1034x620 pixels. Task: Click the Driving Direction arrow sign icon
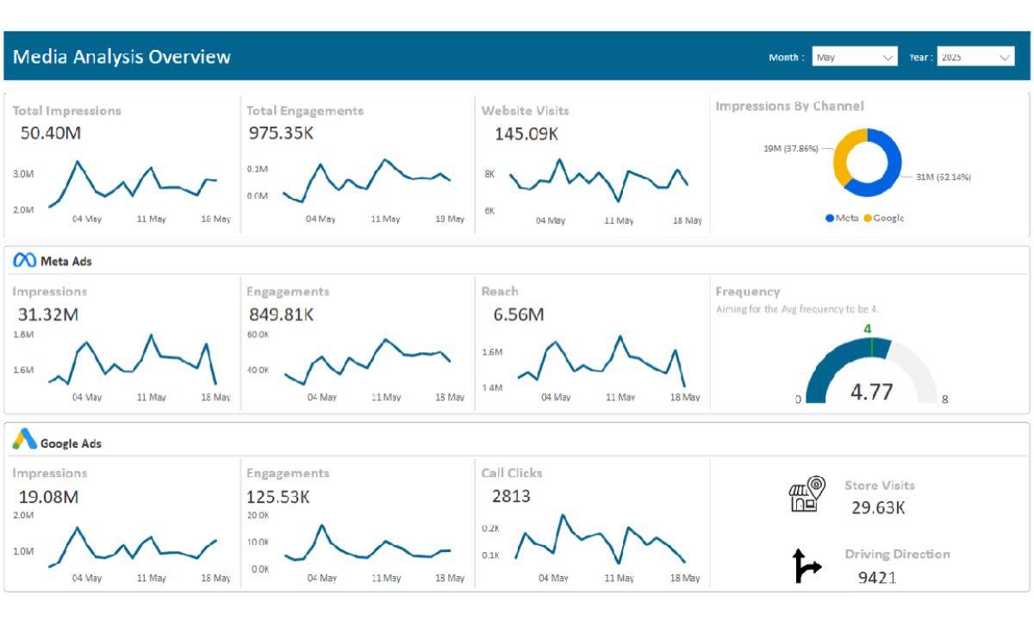(x=807, y=566)
